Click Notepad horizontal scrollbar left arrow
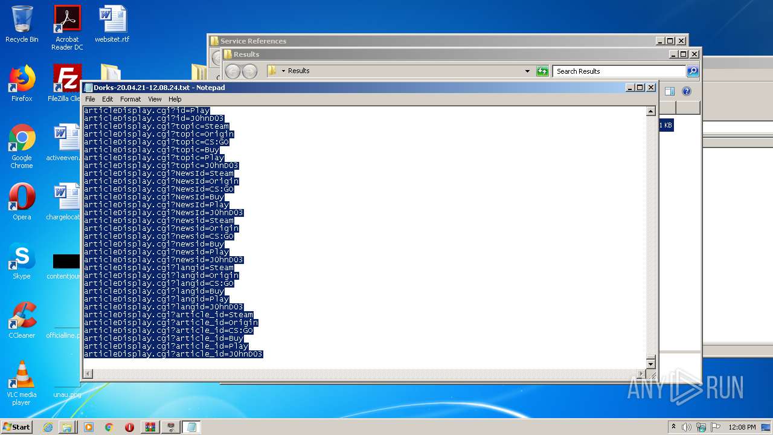Viewport: 773px width, 435px height. click(x=88, y=374)
